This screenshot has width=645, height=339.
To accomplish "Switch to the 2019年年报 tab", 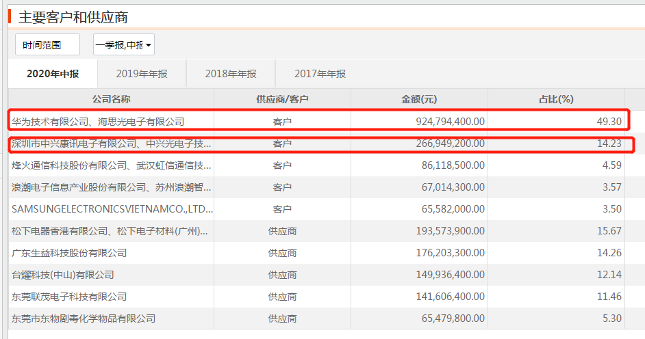I will coord(142,74).
